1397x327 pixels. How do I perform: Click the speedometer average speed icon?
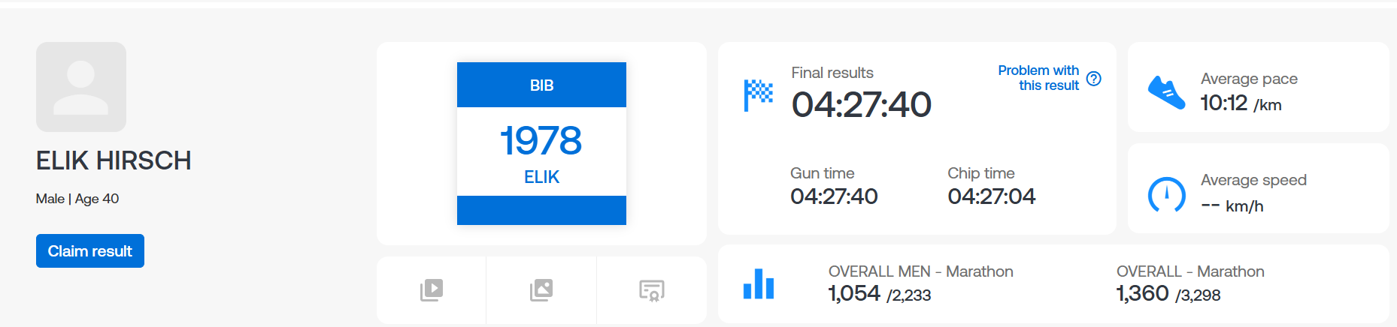click(x=1166, y=195)
